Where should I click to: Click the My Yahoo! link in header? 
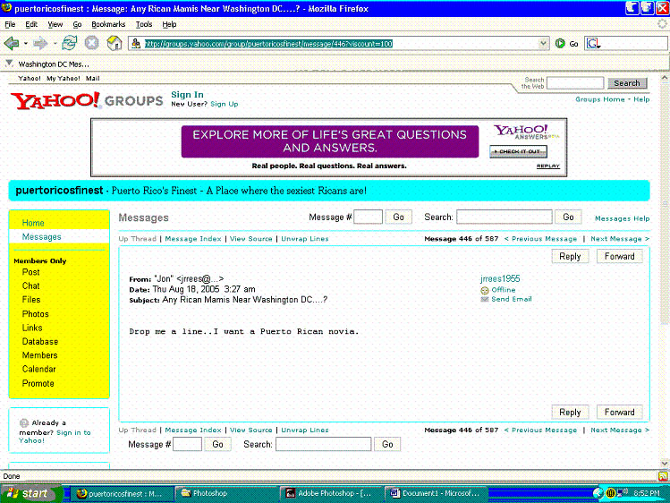pos(64,78)
